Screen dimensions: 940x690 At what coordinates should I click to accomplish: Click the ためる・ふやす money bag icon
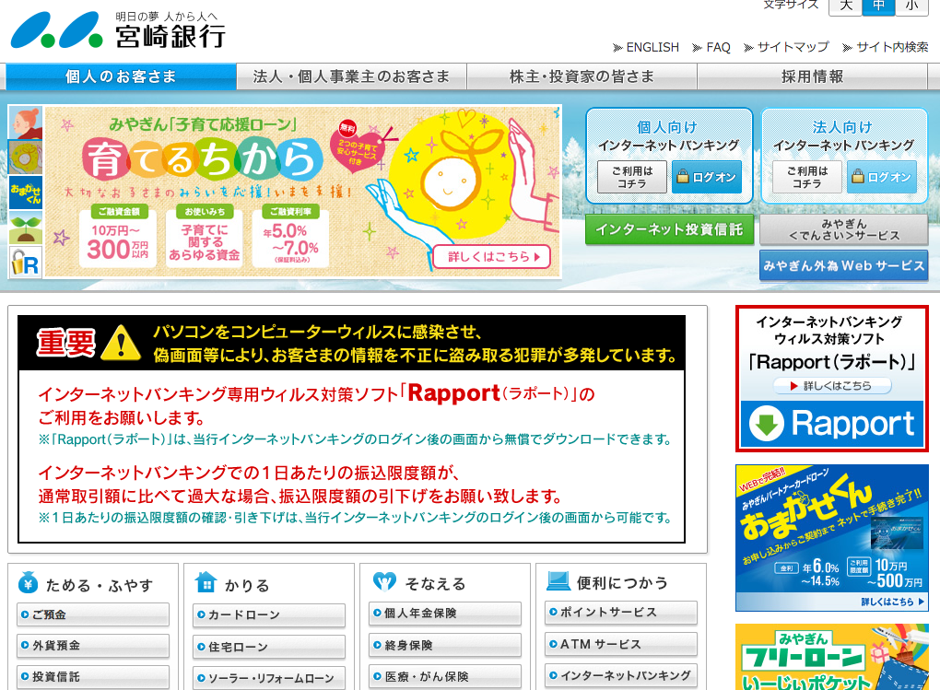28,583
